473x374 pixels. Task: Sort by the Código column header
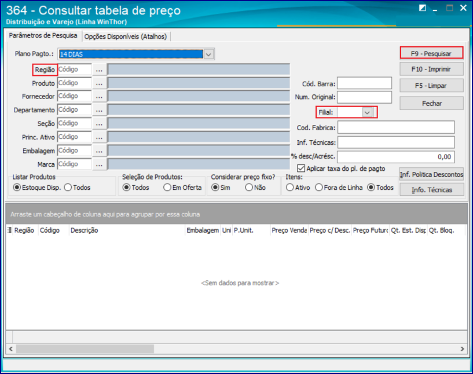click(x=54, y=230)
